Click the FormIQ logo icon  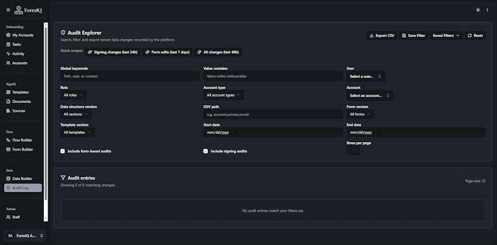pyautogui.click(x=19, y=10)
